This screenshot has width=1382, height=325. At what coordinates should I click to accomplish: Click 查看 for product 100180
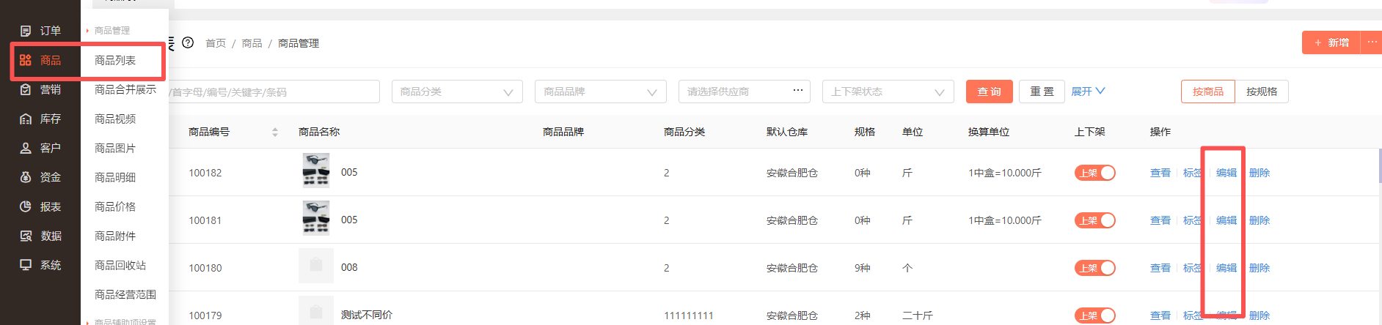pyautogui.click(x=1160, y=268)
